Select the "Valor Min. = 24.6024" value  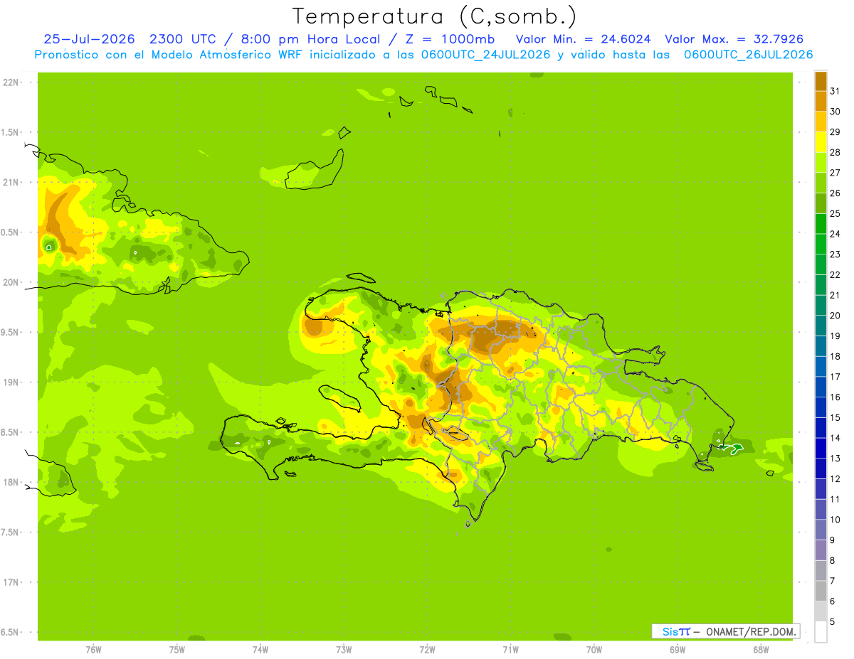pos(584,39)
